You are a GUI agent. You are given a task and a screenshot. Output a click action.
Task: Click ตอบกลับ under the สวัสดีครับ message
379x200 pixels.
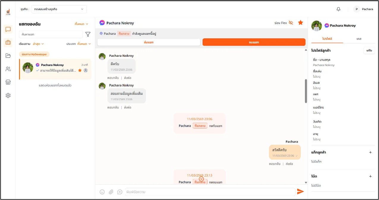coord(275,164)
